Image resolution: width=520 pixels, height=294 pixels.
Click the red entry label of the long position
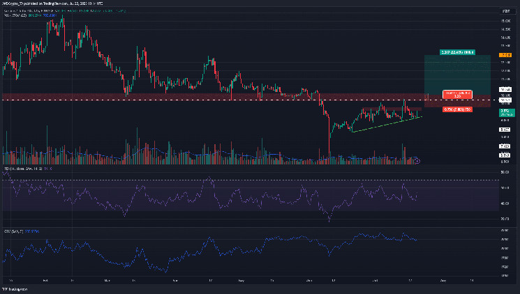(x=457, y=94)
